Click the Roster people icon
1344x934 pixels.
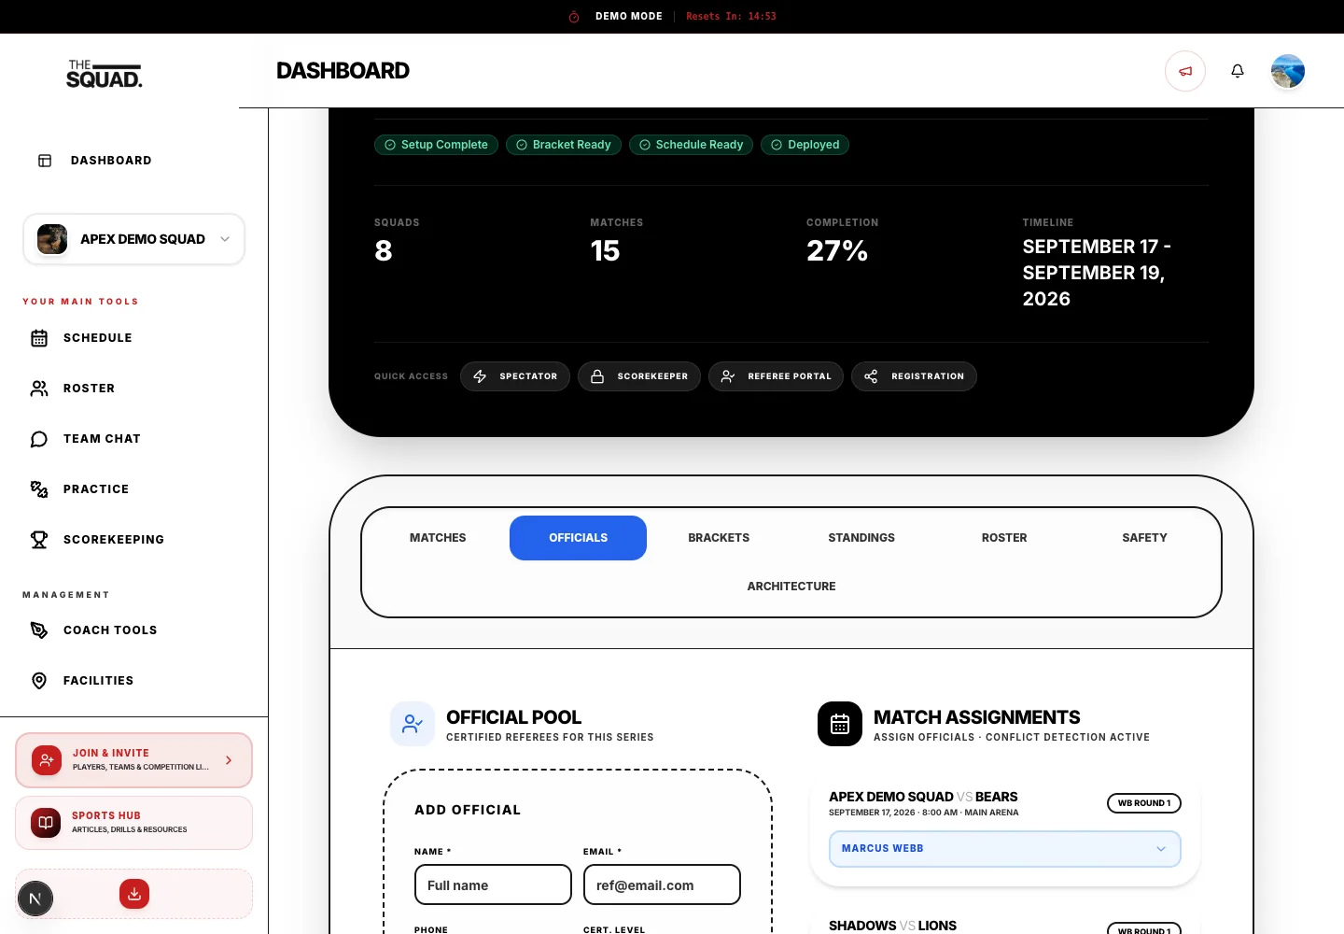[x=39, y=389]
